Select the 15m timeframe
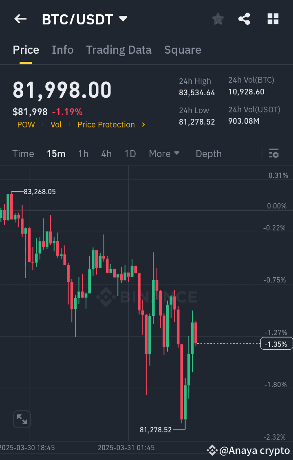293x460 pixels. pos(56,153)
